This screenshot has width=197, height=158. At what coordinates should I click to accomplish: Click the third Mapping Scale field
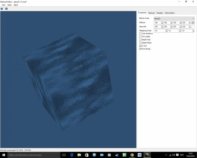(x=187, y=31)
